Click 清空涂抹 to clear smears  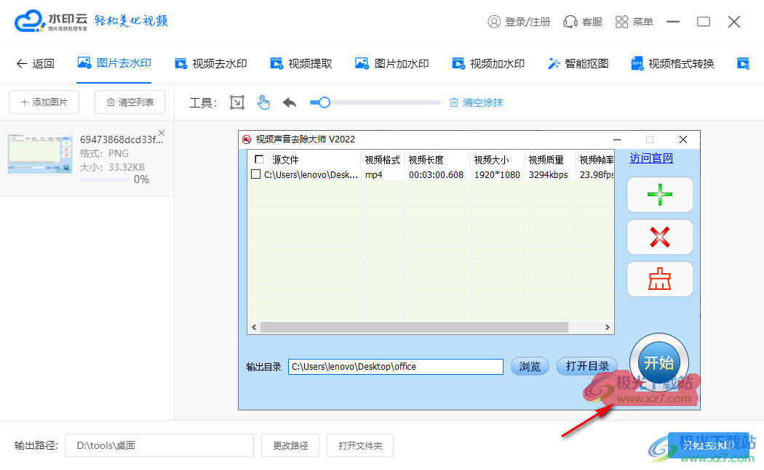tap(476, 102)
